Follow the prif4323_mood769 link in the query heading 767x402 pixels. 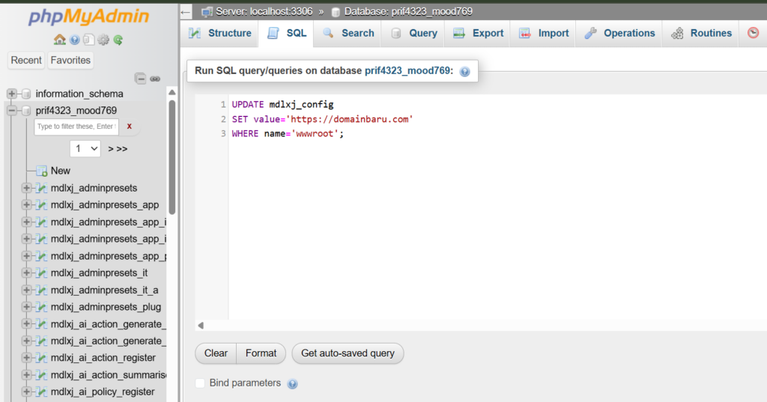[x=409, y=71]
